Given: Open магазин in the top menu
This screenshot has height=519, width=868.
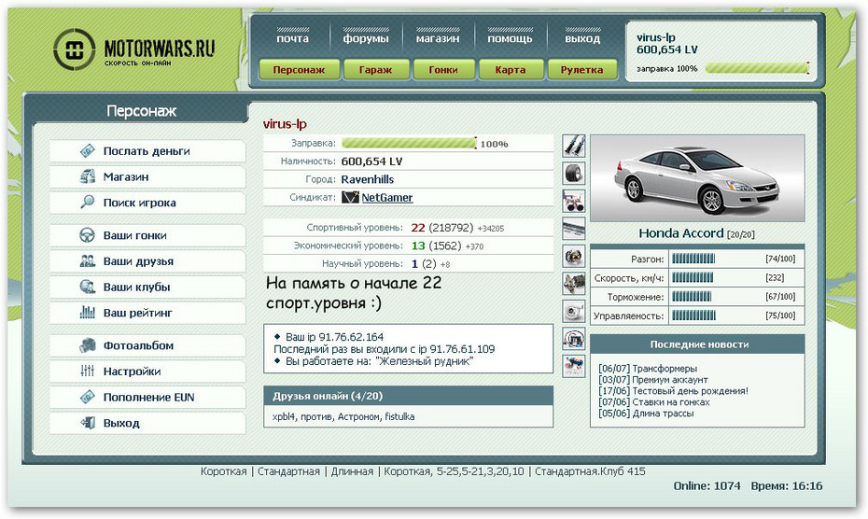Looking at the screenshot, I should click(x=438, y=38).
